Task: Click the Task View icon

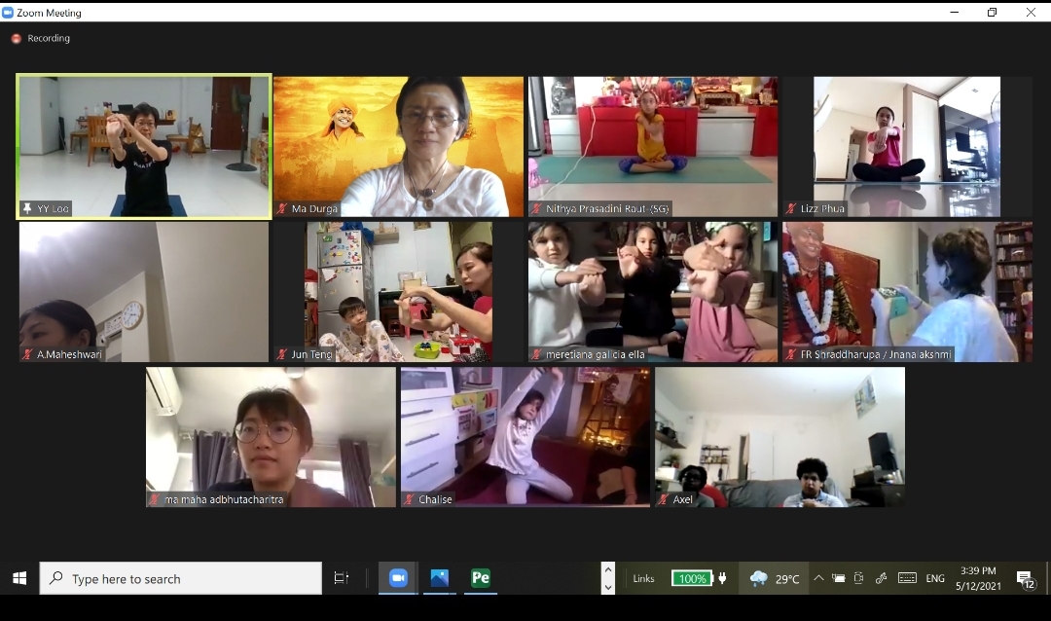Action: (x=342, y=578)
